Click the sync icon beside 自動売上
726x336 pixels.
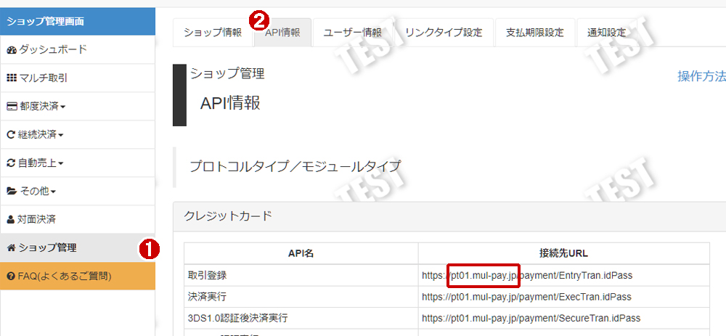[x=11, y=163]
